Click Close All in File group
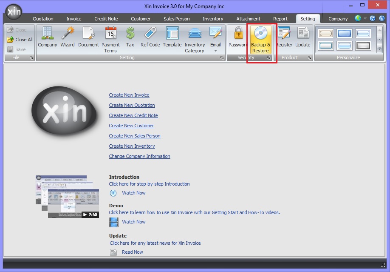Viewport: 390px width, 272px height. (x=20, y=40)
